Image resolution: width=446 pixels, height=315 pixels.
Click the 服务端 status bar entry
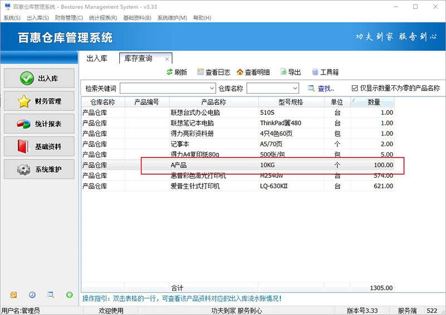pyautogui.click(x=407, y=311)
